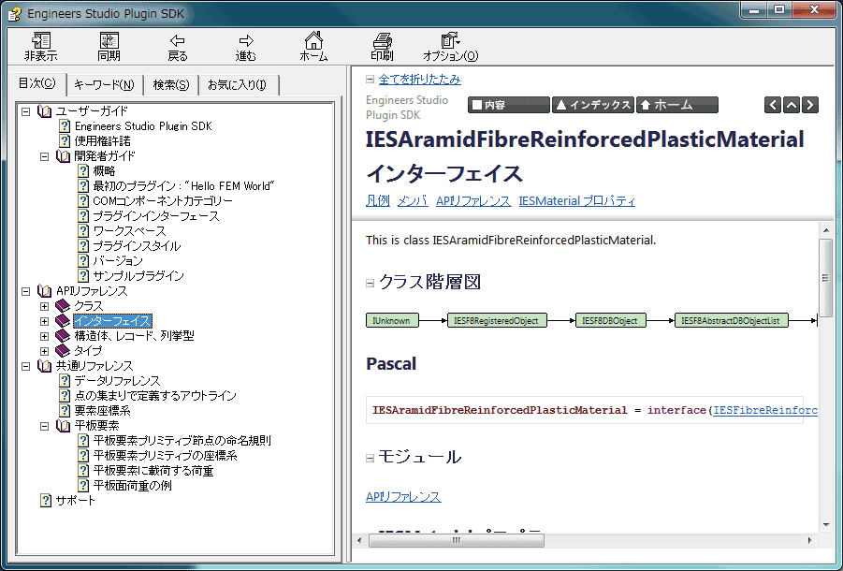The image size is (843, 571).
Task: Collapse the 共通リファレンス tree node
Action: (26, 366)
